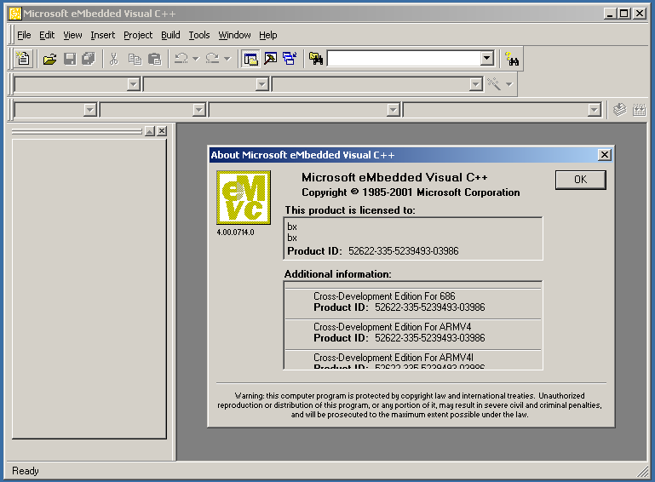Click the Undo arrow icon
This screenshot has width=655, height=482.
pos(181,59)
